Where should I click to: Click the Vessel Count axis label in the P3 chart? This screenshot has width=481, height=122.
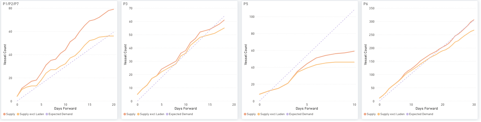coord(125,55)
